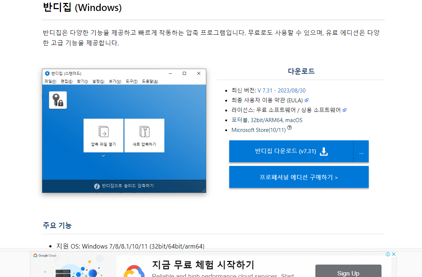This screenshot has width=422, height=277.
Task: Click the 지금 무료 체험 시작하기 ad headline
Action: click(203, 265)
